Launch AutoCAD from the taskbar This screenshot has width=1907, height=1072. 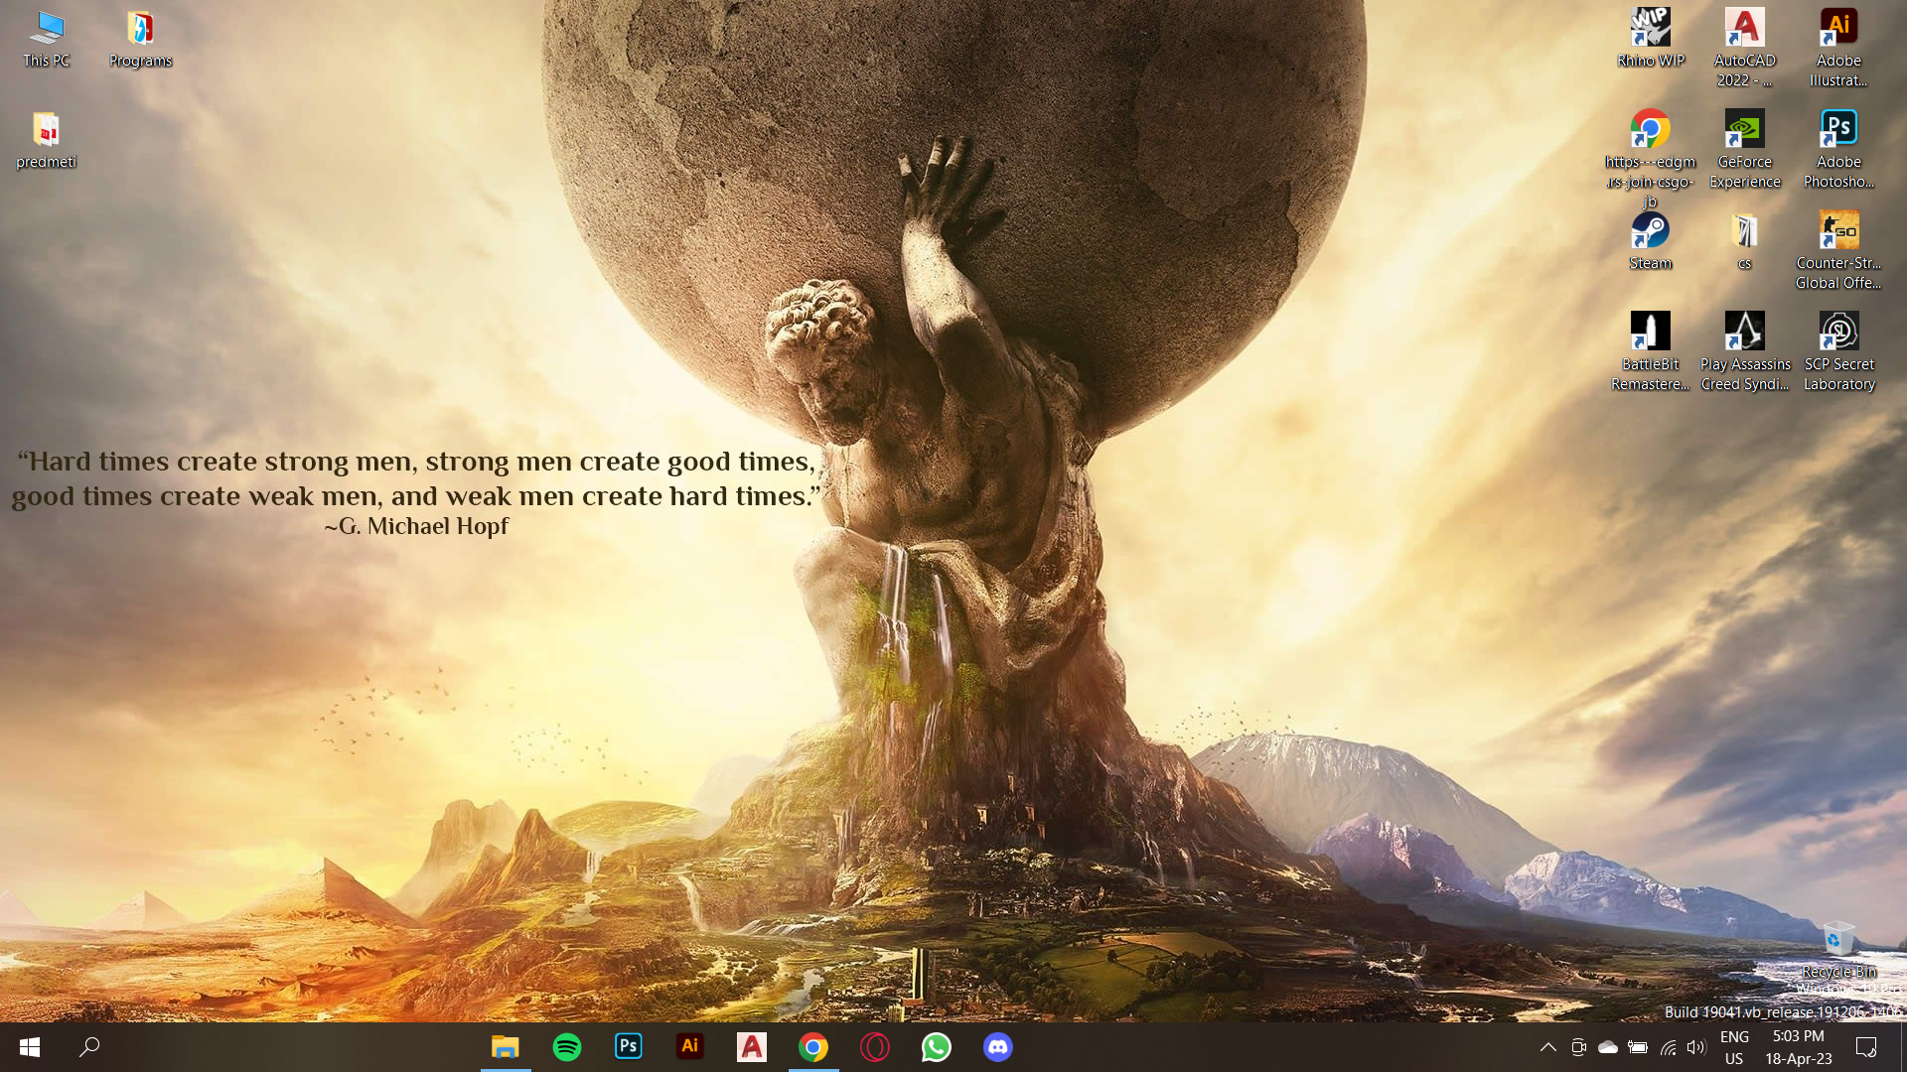coord(752,1047)
